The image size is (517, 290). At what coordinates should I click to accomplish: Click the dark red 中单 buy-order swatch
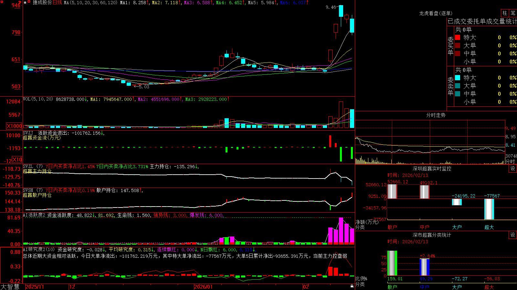pyautogui.click(x=458, y=53)
